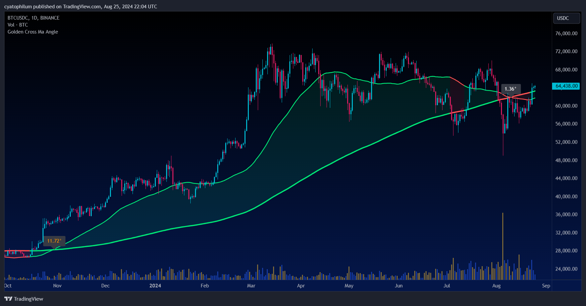Click the TradingView logo at bottom

(24, 299)
